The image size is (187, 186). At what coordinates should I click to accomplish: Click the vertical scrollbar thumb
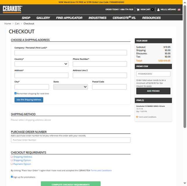tap(185, 66)
